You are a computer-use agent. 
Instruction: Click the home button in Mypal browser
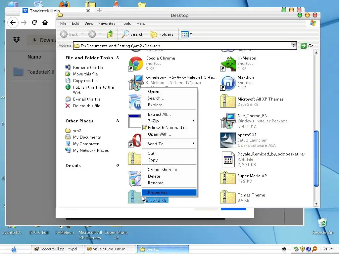click(45, 22)
